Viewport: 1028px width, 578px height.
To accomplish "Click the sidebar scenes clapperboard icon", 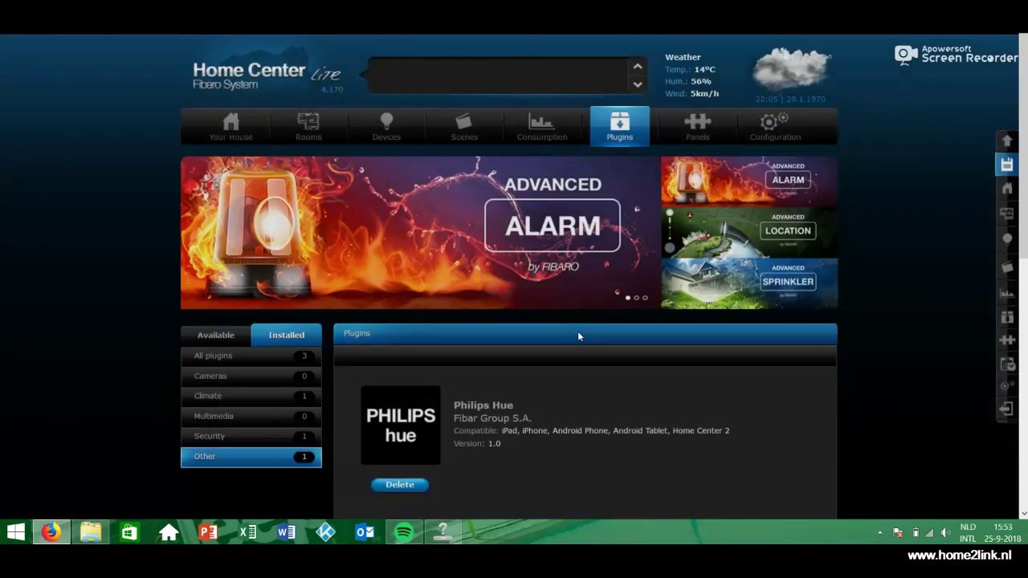I will [1007, 267].
